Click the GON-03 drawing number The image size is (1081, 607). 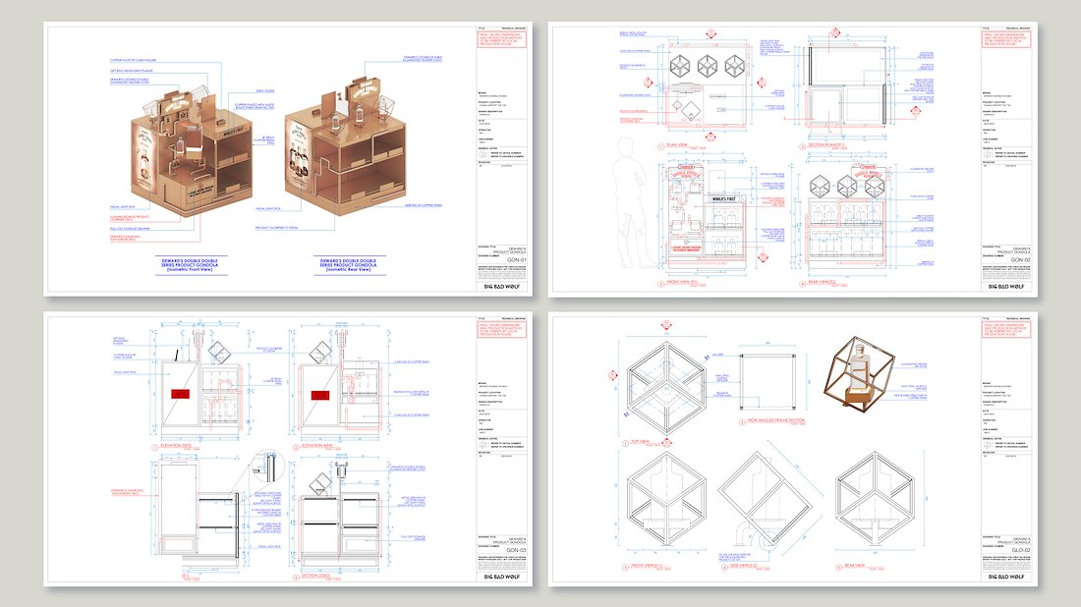516,550
